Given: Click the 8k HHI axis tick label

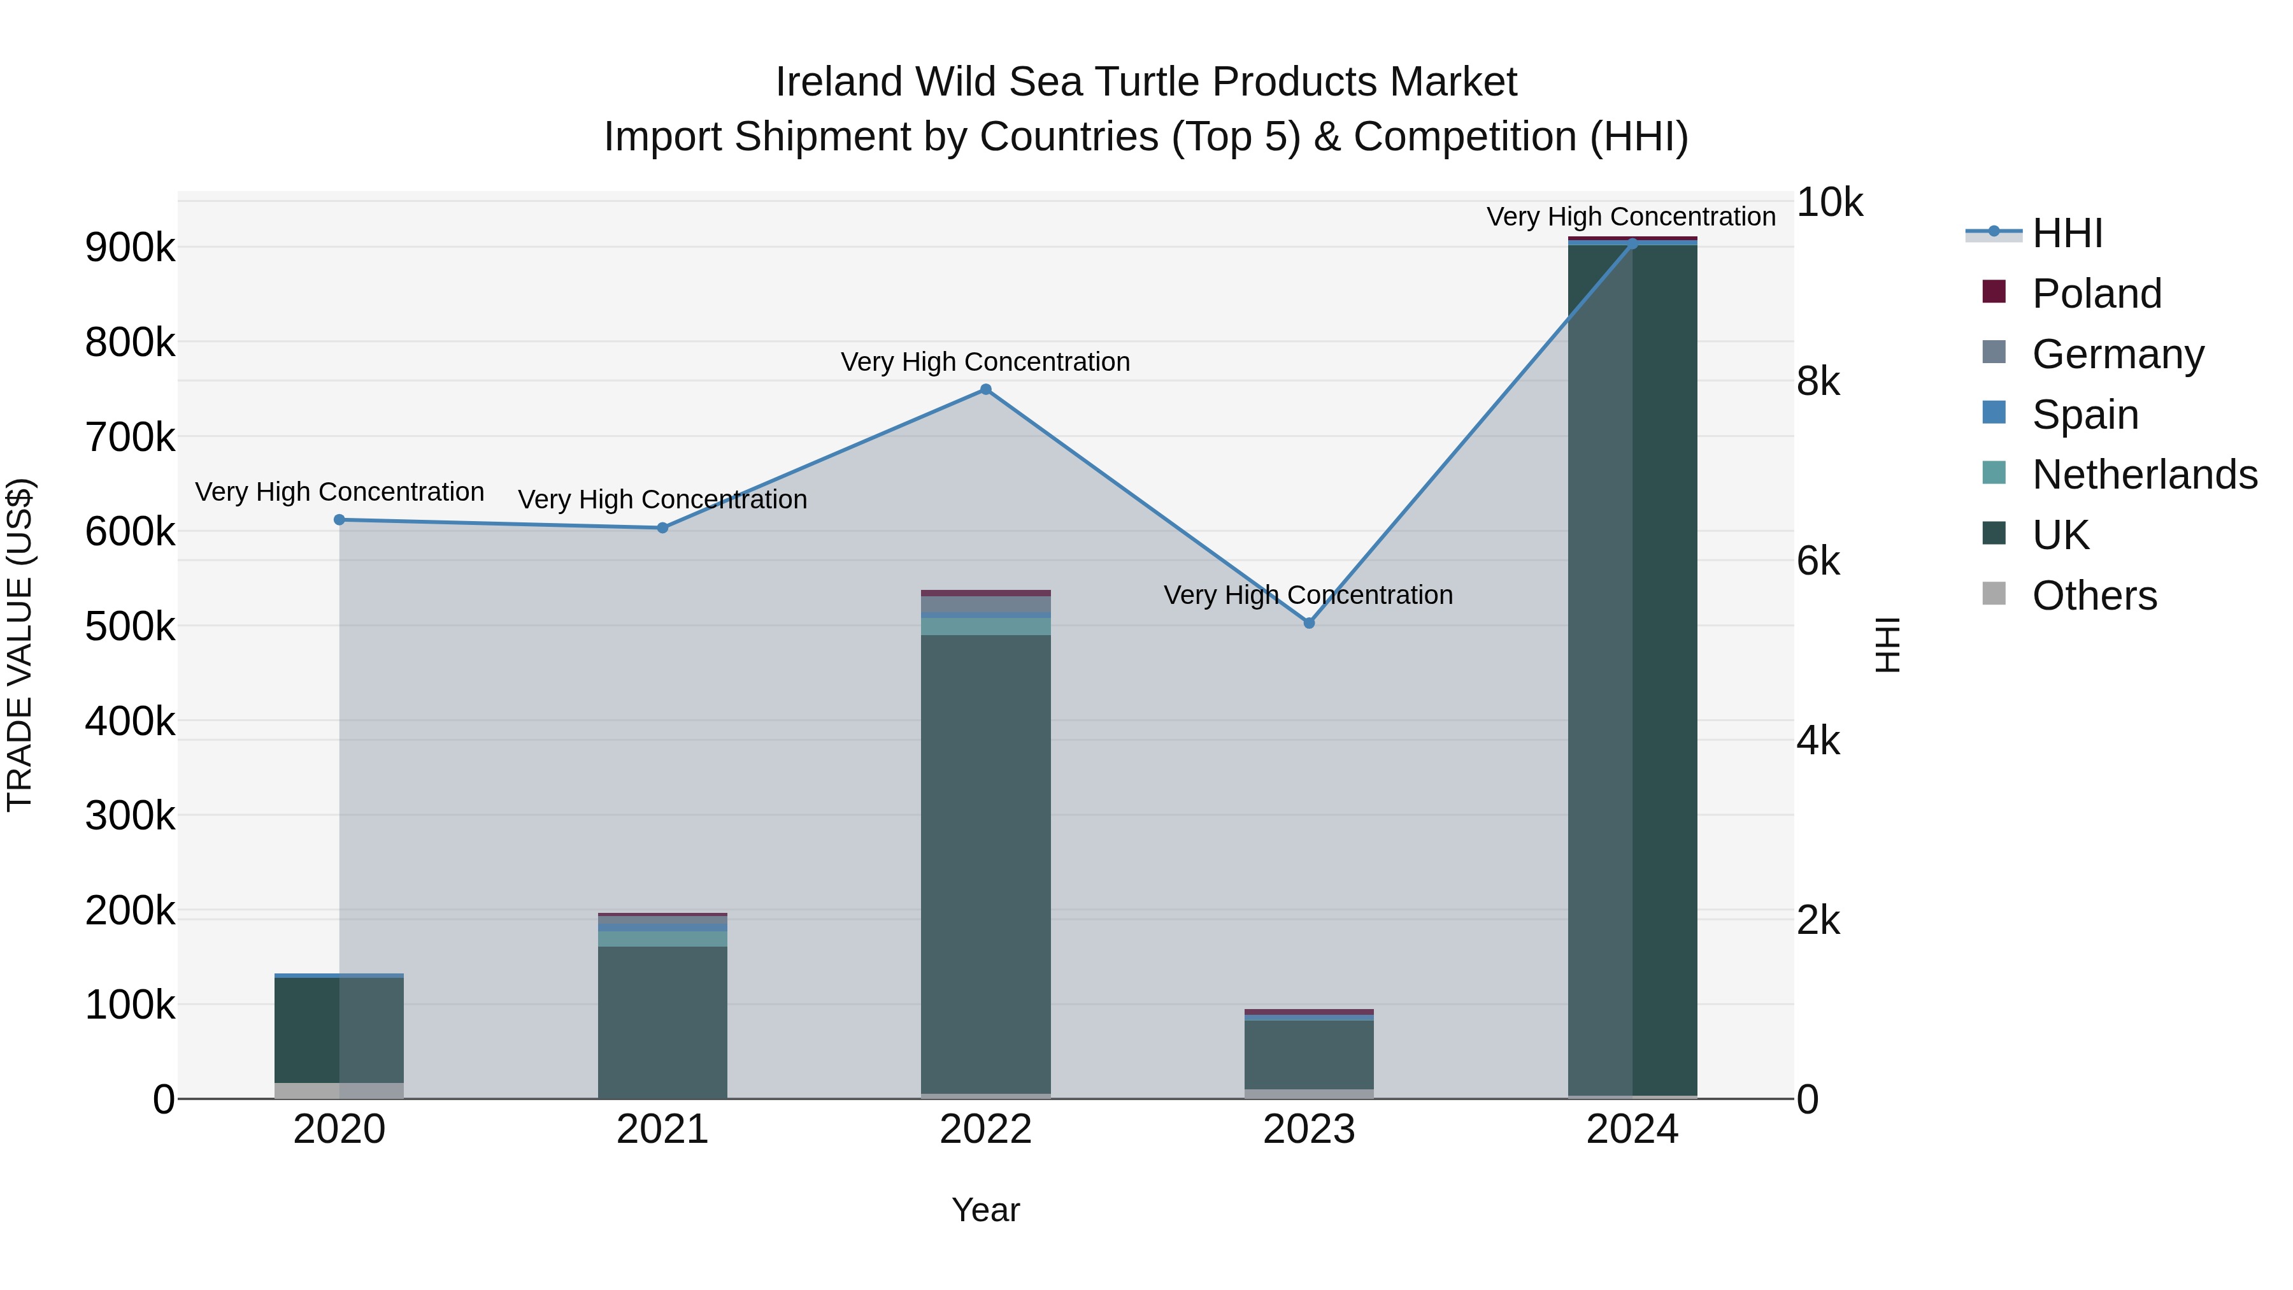Looking at the screenshot, I should 1818,382.
